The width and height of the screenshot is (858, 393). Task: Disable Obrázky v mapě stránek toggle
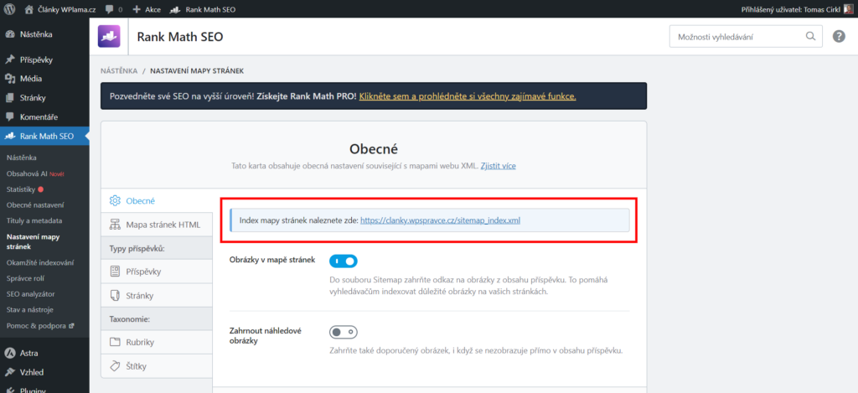coord(343,261)
